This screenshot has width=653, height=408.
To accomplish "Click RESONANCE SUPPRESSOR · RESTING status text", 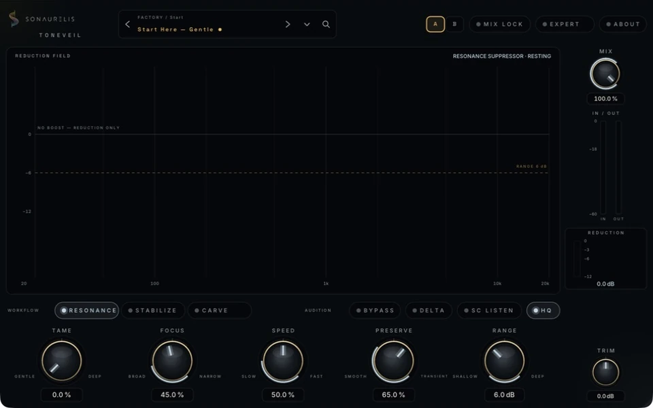I will tap(502, 56).
